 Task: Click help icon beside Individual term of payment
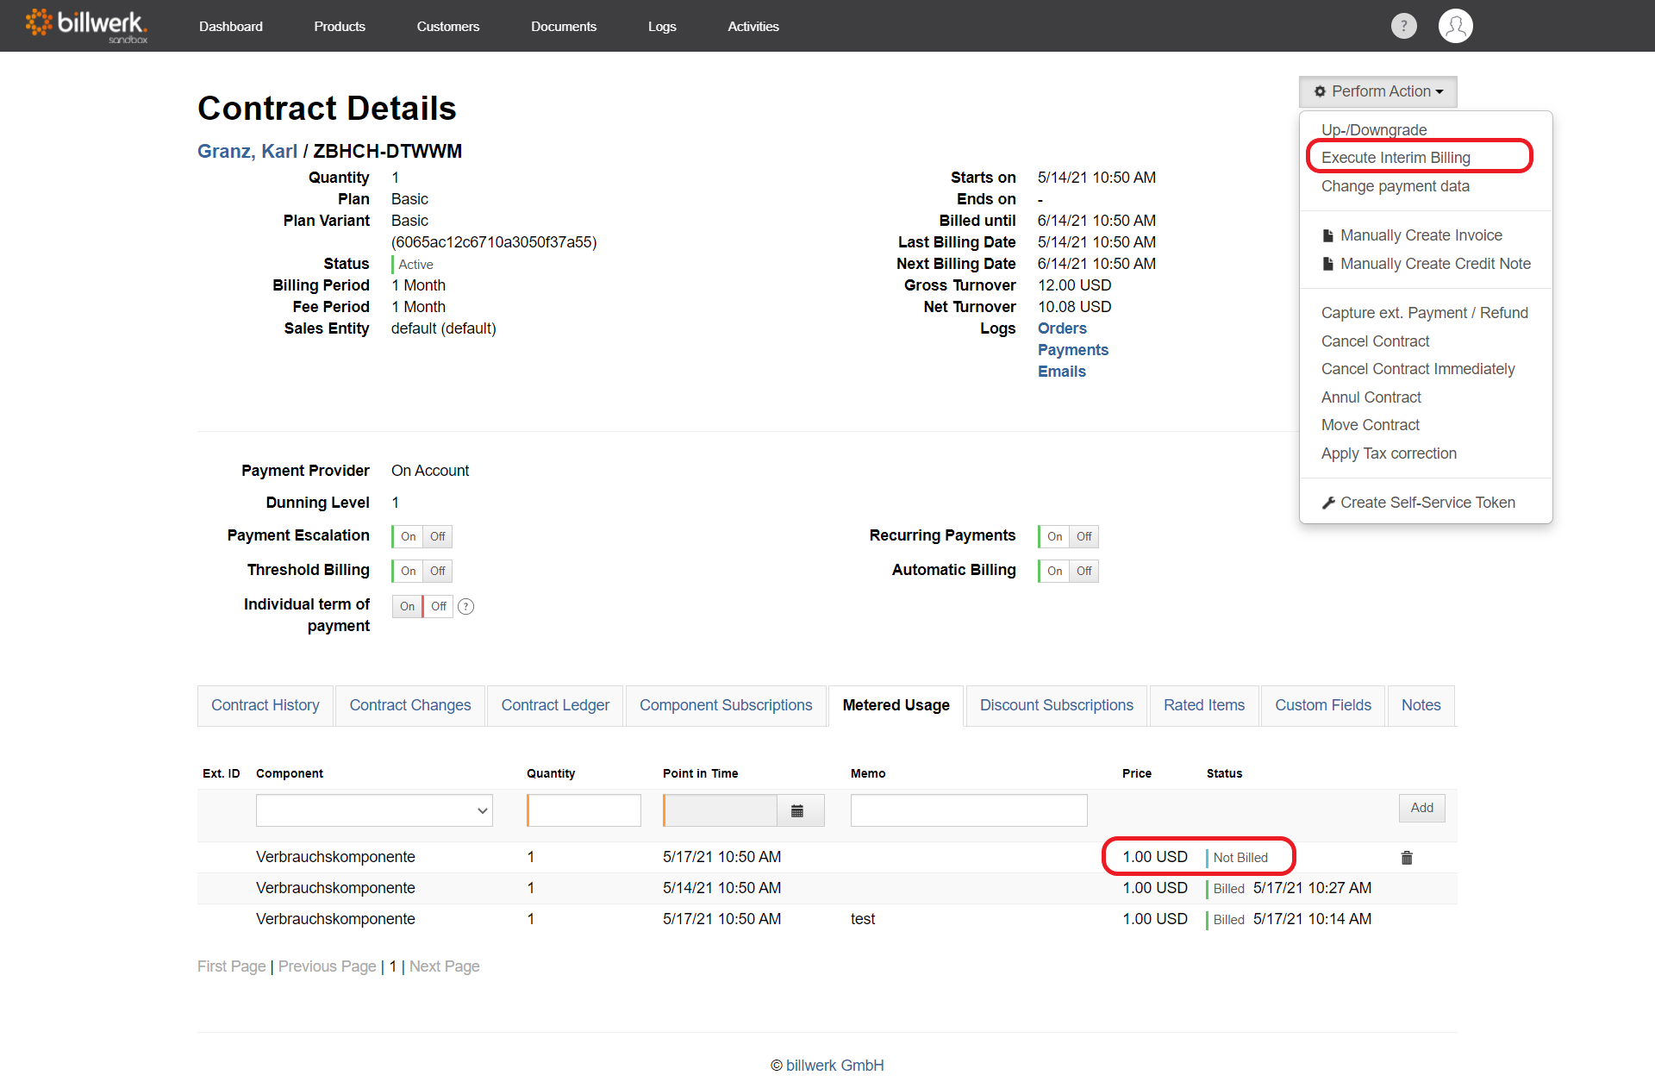[x=465, y=606]
